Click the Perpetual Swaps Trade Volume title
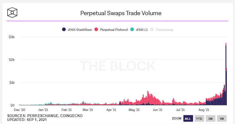The height and width of the screenshot is (124, 235). (x=121, y=13)
